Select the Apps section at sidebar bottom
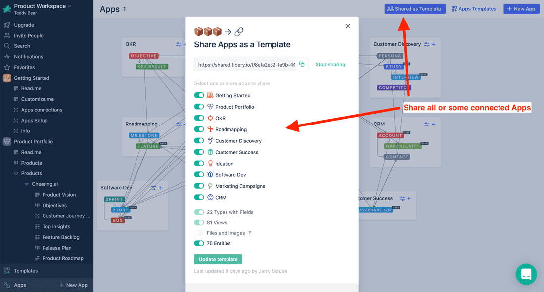The width and height of the screenshot is (544, 292). tap(21, 285)
